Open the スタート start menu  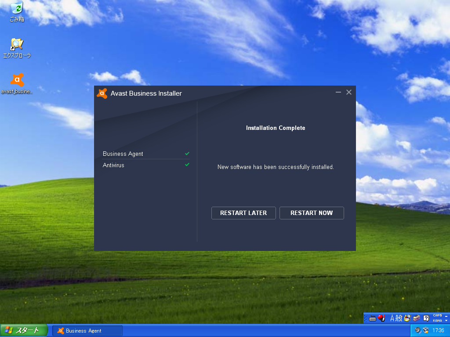tap(24, 330)
